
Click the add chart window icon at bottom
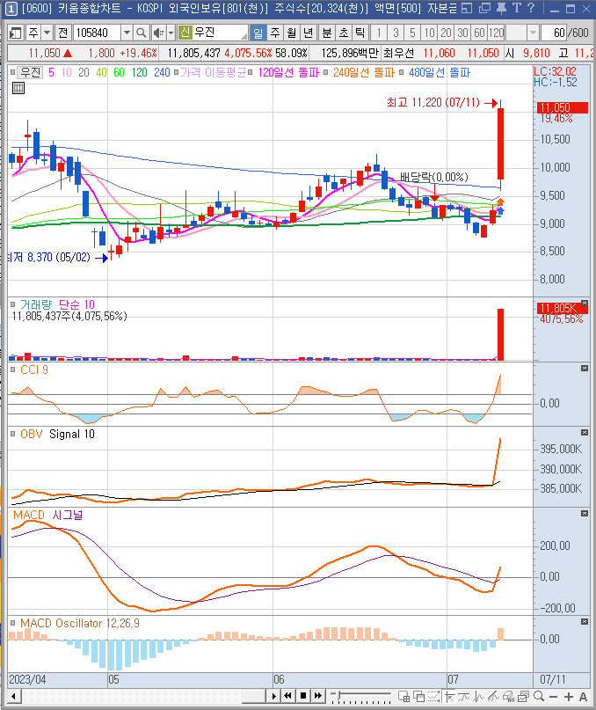click(403, 697)
